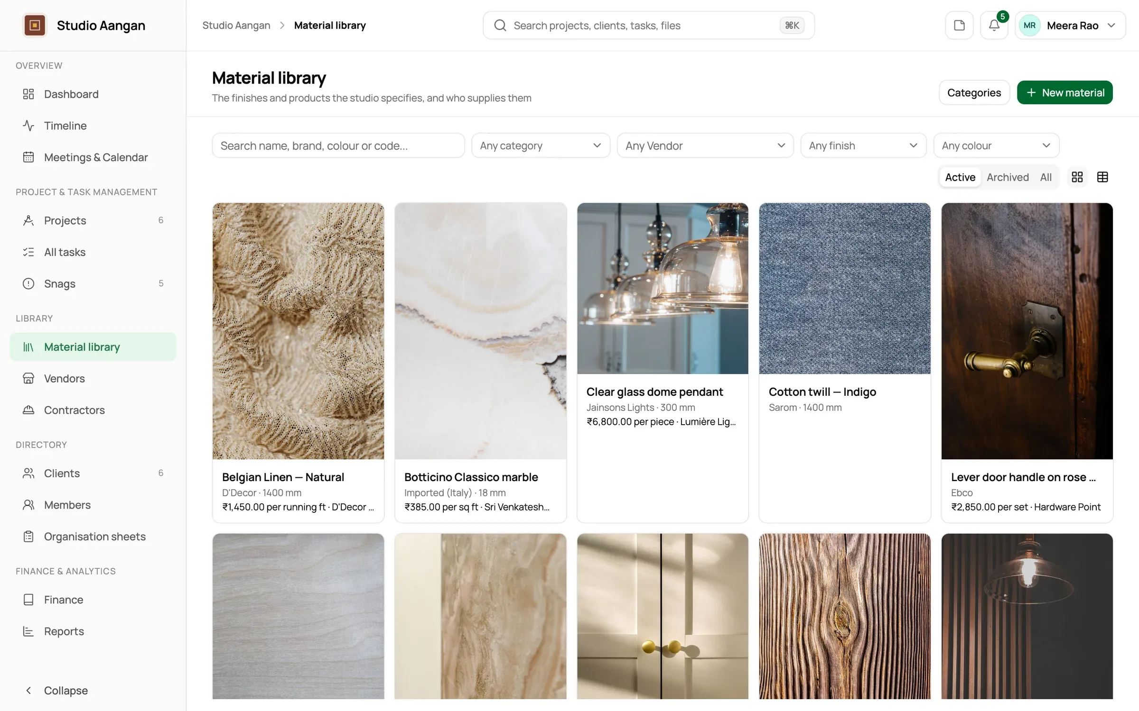The image size is (1139, 711).
Task: Expand the Any finish dropdown
Action: [x=863, y=146]
